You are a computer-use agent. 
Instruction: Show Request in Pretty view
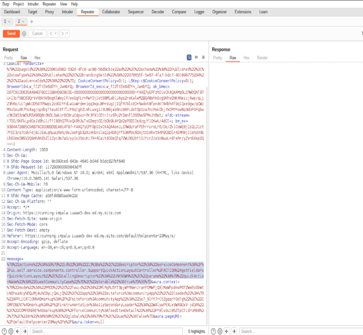tap(9, 58)
